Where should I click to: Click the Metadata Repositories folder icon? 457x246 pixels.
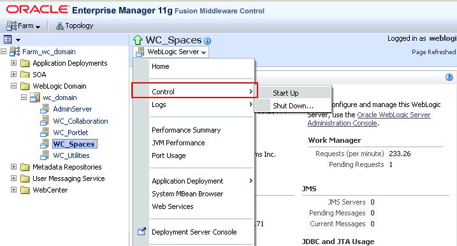25,167
